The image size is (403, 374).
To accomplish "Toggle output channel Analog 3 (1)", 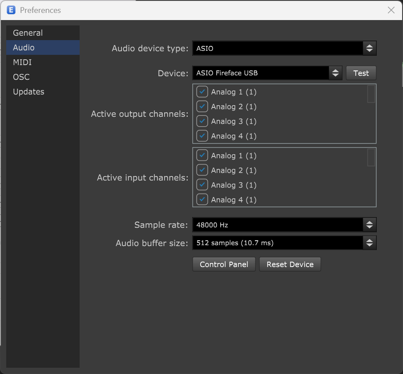I will tap(202, 121).
